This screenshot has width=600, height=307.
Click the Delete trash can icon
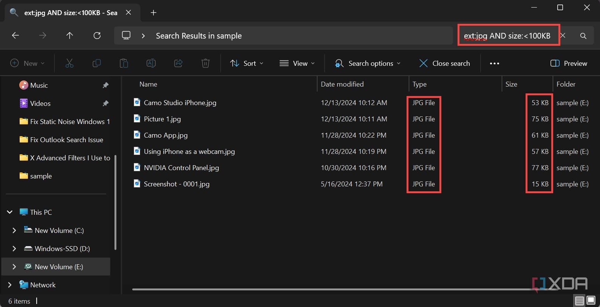tap(206, 63)
